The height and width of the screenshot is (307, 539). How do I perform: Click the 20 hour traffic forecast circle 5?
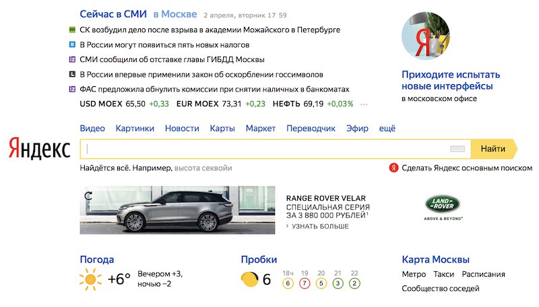(321, 283)
